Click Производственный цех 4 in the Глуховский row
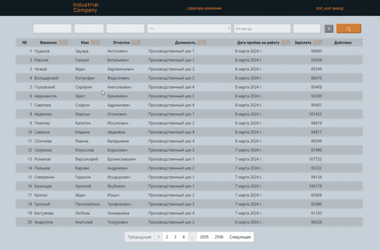This screenshot has height=250, width=380. pos(172,87)
